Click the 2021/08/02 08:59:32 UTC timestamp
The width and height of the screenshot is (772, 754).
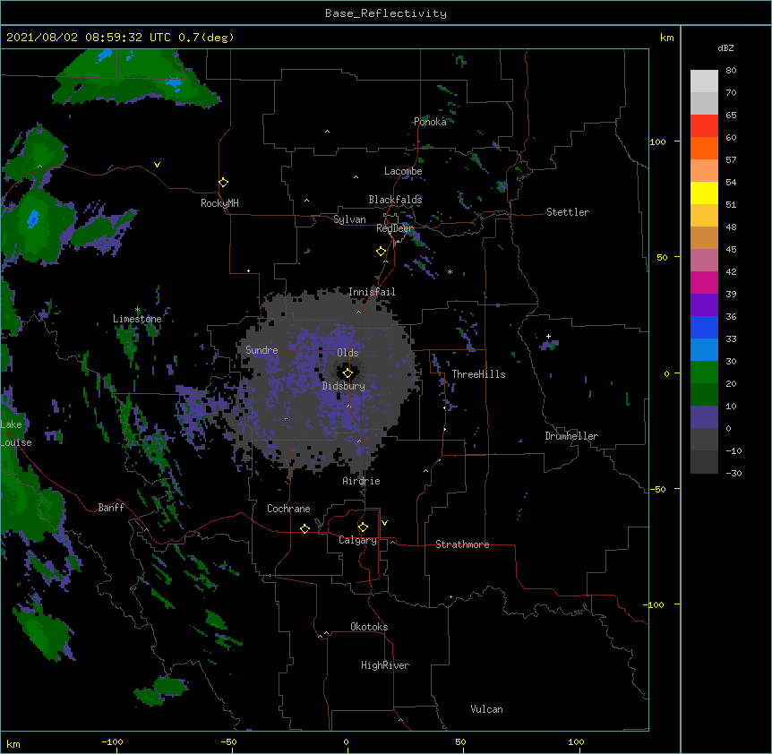(x=89, y=38)
